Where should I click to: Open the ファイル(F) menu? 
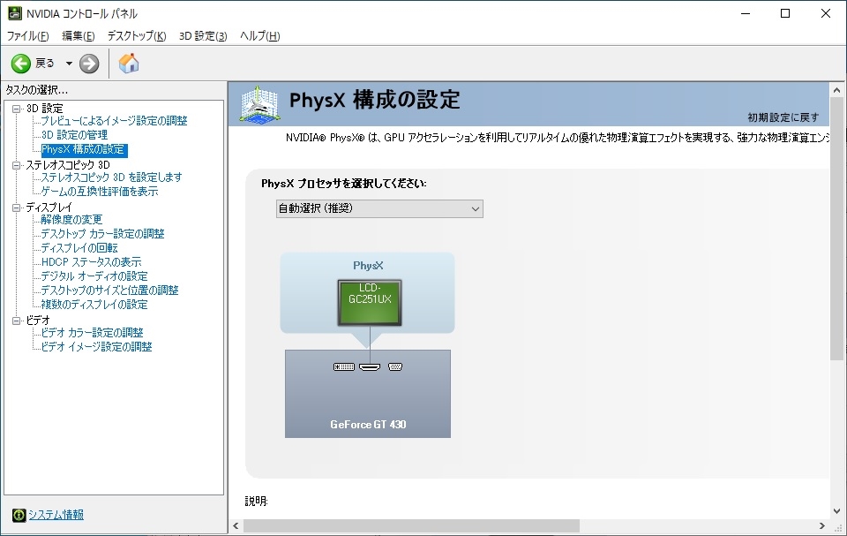[27, 35]
